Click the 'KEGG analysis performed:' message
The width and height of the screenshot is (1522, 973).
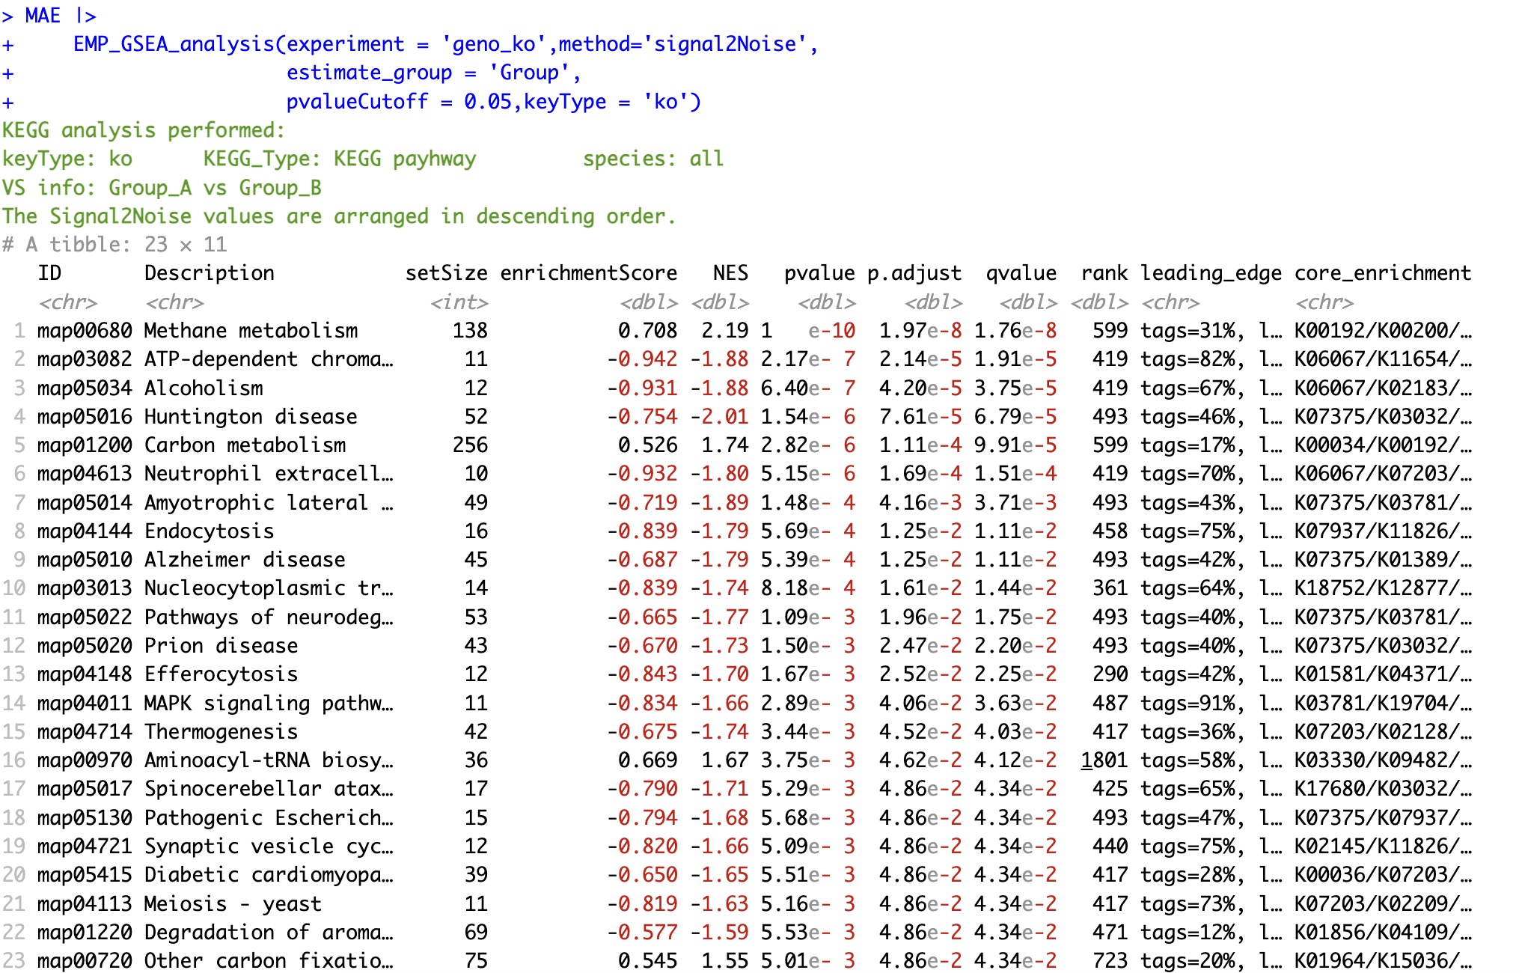(x=143, y=130)
